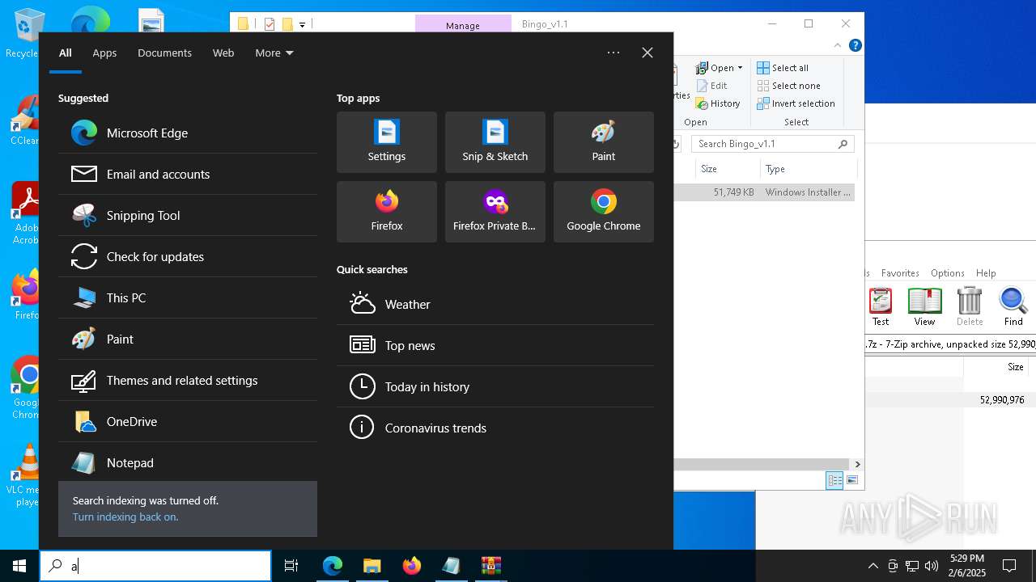Viewport: 1036px width, 582px height.
Task: Open Snip & Sketch tile
Action: click(x=495, y=142)
